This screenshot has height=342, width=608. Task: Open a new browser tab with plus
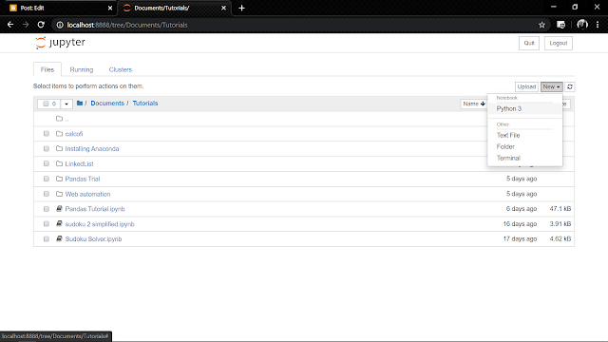[241, 8]
